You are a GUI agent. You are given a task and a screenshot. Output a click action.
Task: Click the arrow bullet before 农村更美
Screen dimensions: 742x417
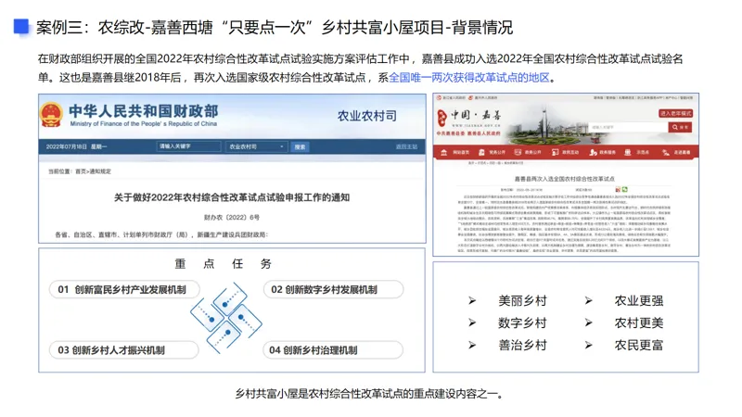pos(588,322)
